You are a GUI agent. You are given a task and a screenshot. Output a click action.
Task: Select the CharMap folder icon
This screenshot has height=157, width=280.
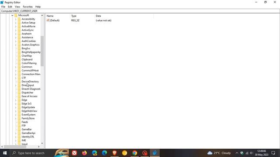[19, 56]
